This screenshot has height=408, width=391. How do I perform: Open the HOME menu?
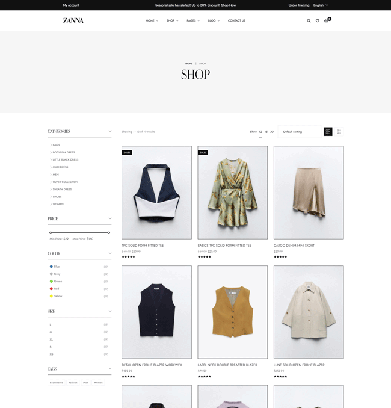[152, 21]
